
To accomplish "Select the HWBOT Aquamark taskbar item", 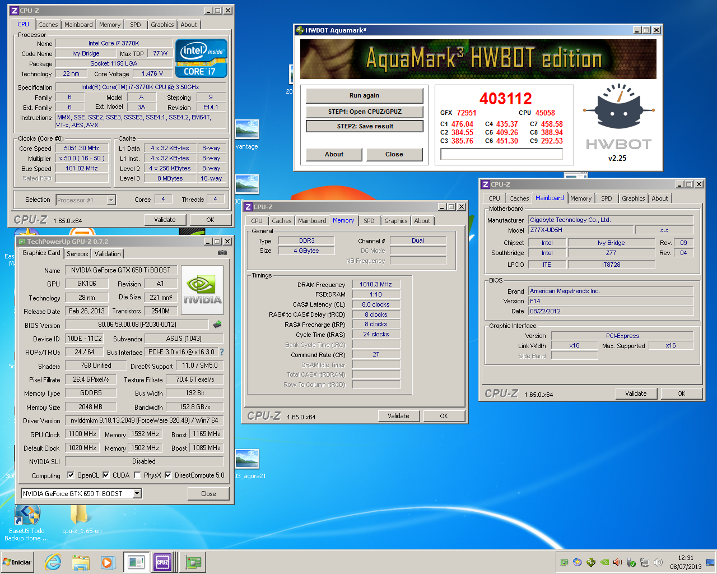I will click(x=136, y=562).
